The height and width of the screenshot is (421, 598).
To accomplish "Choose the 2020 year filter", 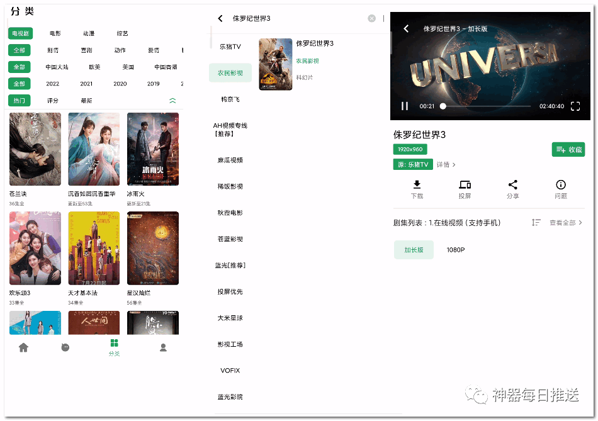I will pos(120,84).
